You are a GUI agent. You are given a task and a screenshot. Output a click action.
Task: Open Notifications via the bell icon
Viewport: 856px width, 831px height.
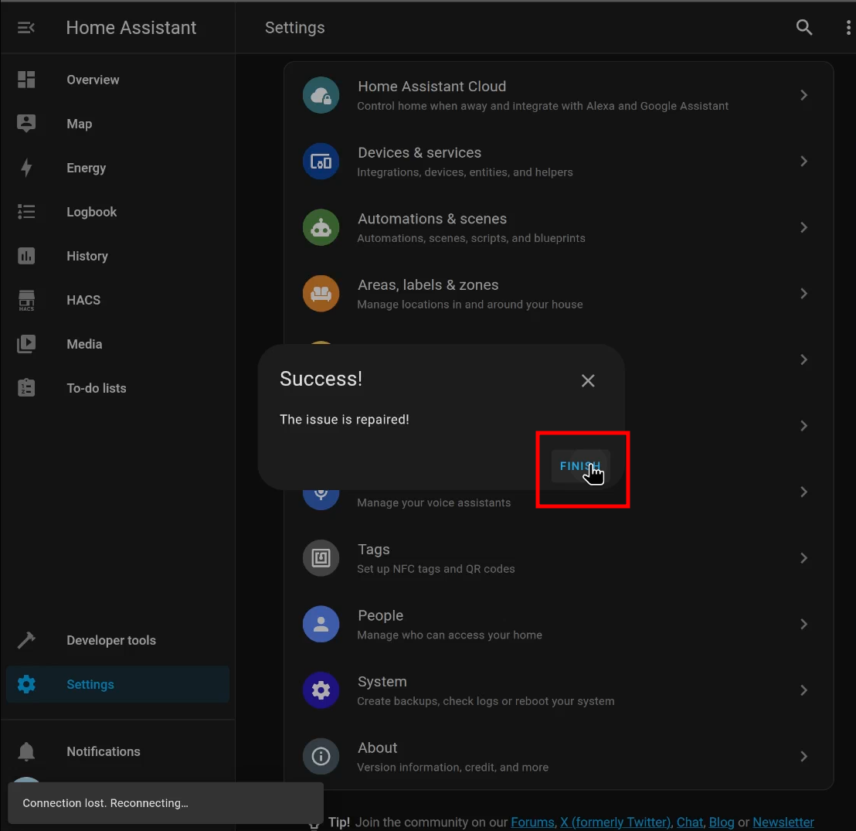click(x=26, y=751)
